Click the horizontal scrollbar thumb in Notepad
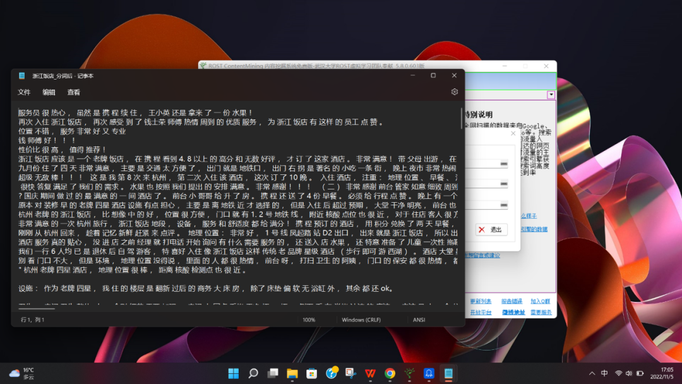682x384 pixels. coord(37,308)
